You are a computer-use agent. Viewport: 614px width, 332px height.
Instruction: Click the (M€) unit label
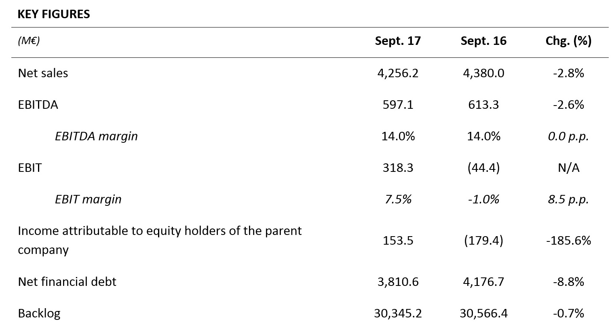29,41
